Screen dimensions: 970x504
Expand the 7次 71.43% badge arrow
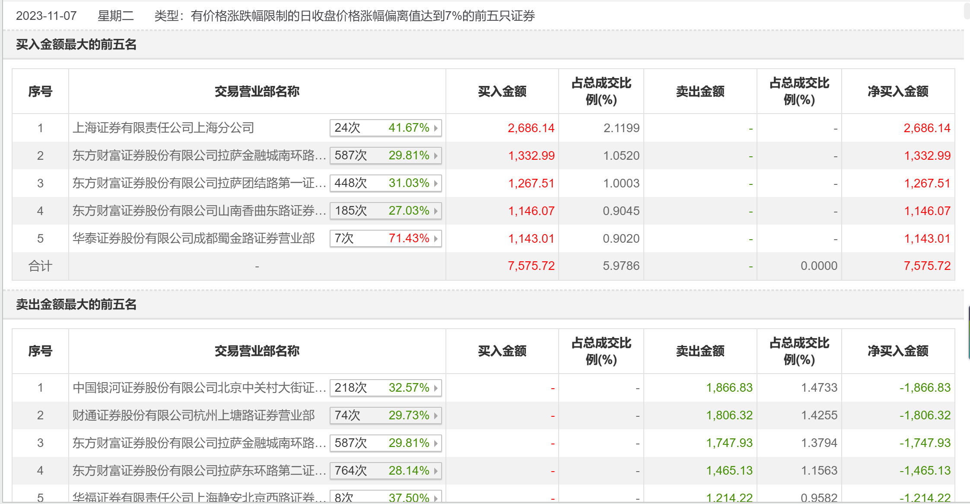tap(436, 239)
